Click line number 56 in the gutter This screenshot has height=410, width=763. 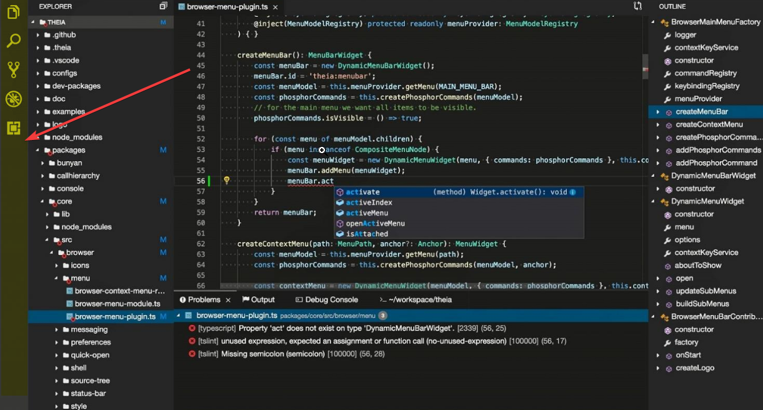(201, 181)
